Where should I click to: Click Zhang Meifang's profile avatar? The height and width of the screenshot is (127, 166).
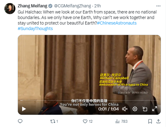(x=10, y=9)
